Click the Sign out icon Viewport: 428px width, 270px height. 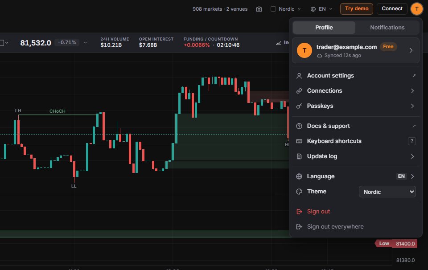(x=299, y=212)
